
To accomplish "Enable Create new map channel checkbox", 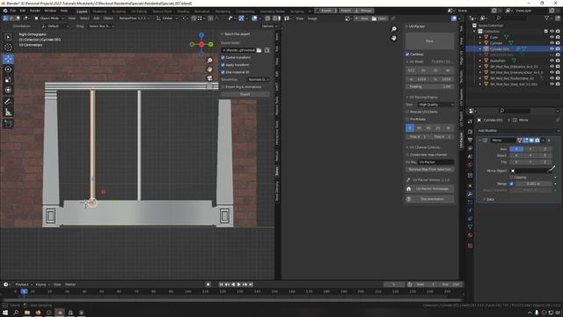I will 407,155.
